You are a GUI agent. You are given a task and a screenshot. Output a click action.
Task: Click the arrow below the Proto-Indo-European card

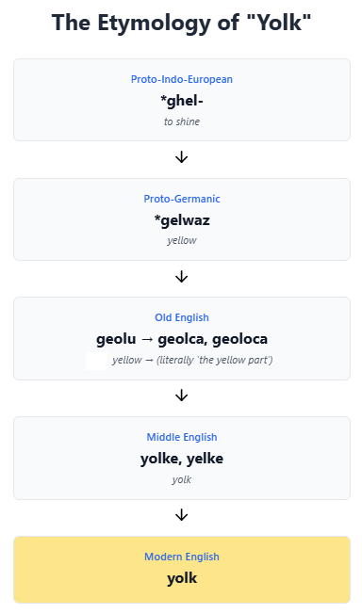tap(181, 158)
